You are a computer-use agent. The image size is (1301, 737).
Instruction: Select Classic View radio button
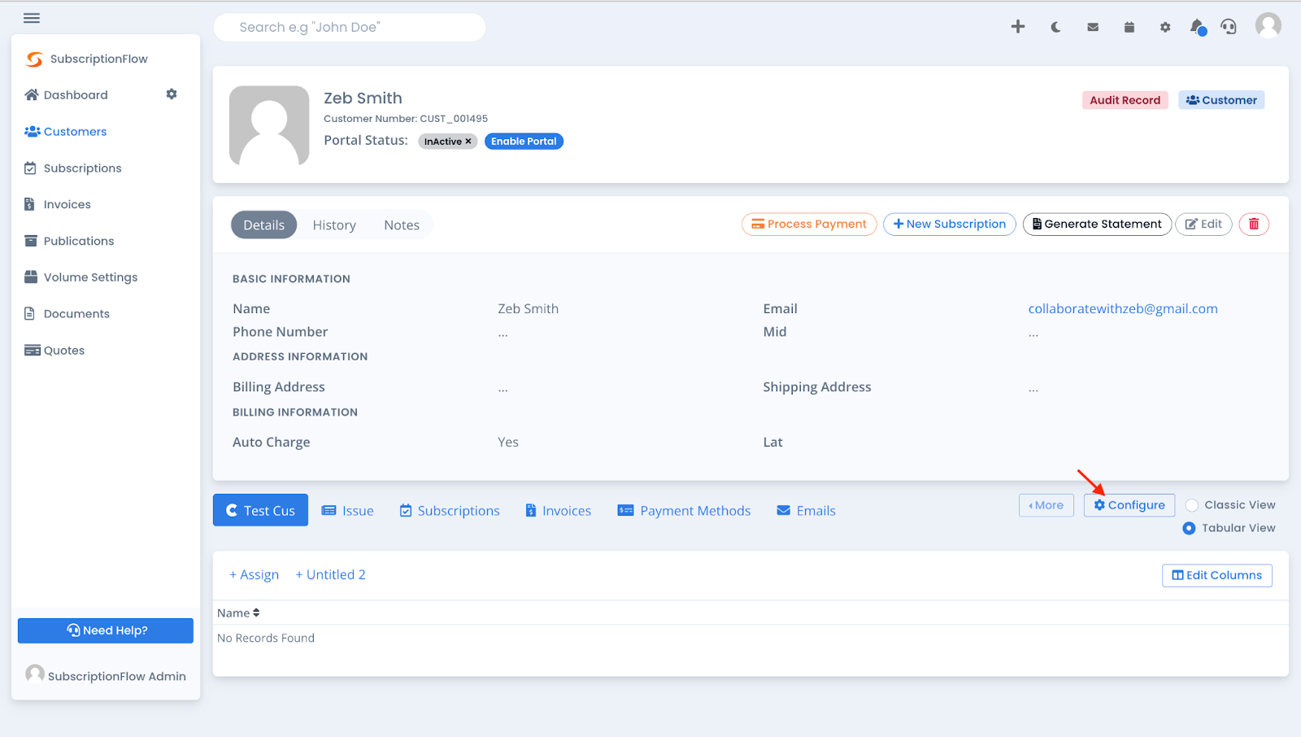[1192, 505]
